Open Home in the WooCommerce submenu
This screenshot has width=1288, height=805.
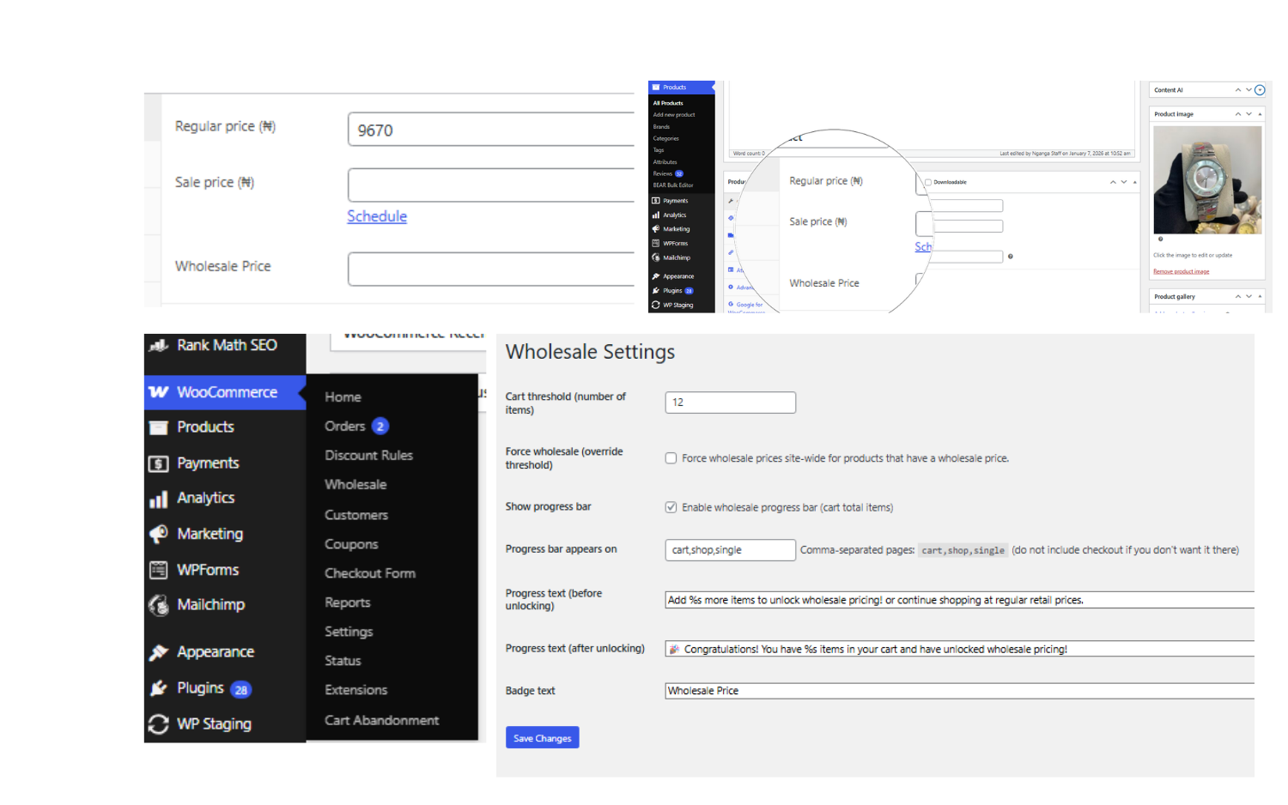pyautogui.click(x=343, y=397)
